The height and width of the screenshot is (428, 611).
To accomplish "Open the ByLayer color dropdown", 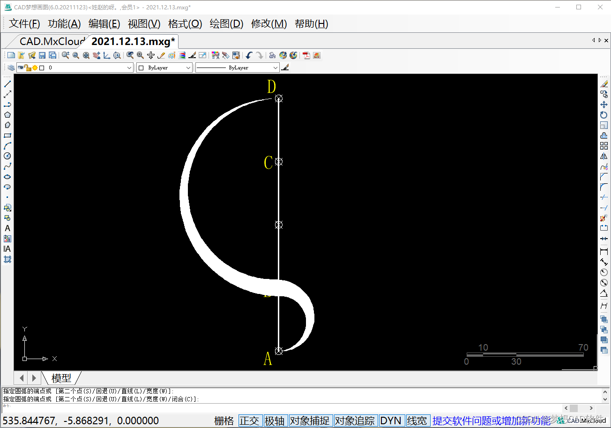I will 188,68.
